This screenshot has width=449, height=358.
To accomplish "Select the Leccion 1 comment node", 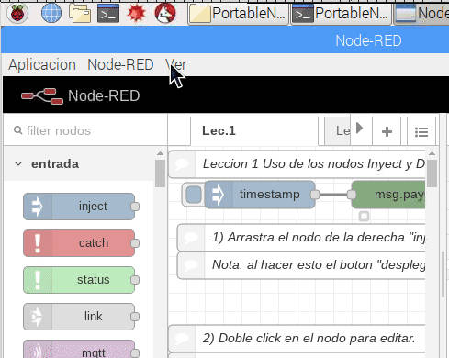I will tap(297, 164).
